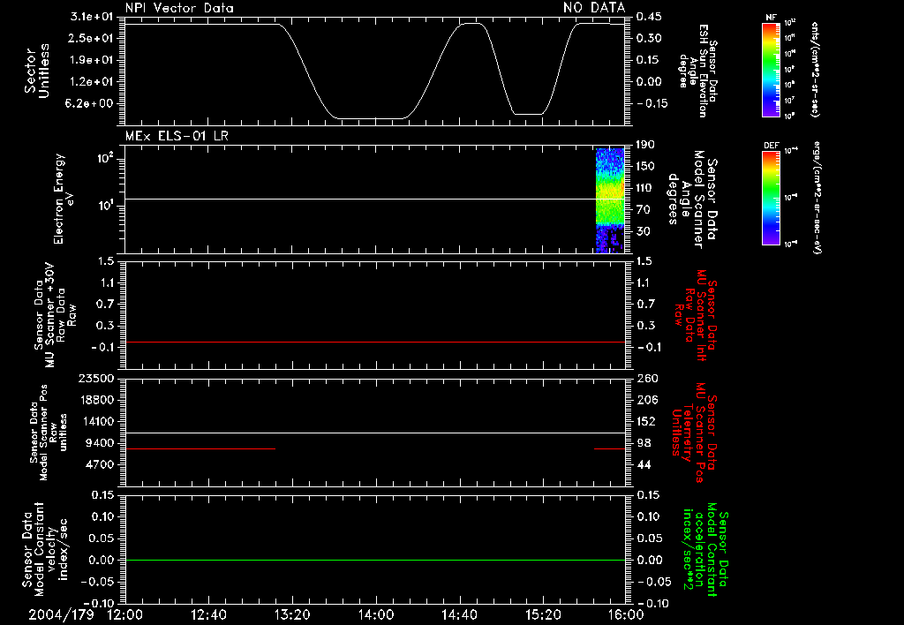
Task: Click the '0.45' sun elevation tick
Action: [x=649, y=17]
